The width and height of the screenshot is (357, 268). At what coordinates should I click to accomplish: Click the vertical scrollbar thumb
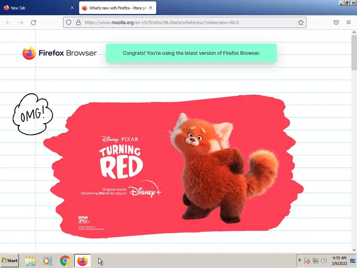click(x=354, y=53)
